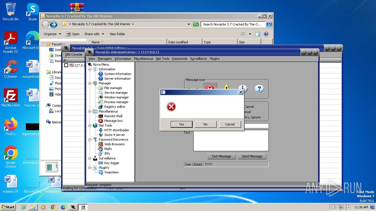Screen dimensions: 376x211
Task: Open the Passwords menu
Action: point(179,59)
